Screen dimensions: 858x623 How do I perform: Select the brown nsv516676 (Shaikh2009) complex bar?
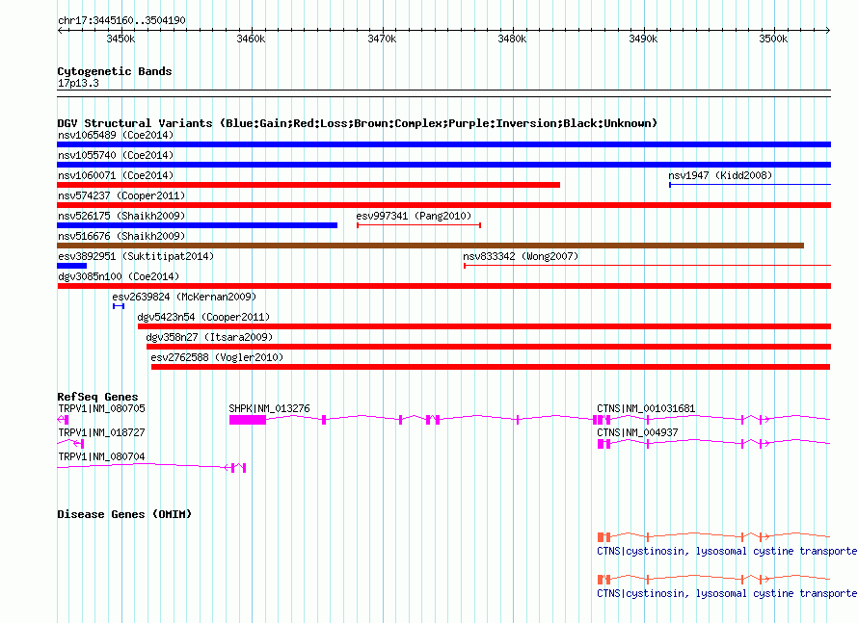tap(431, 246)
